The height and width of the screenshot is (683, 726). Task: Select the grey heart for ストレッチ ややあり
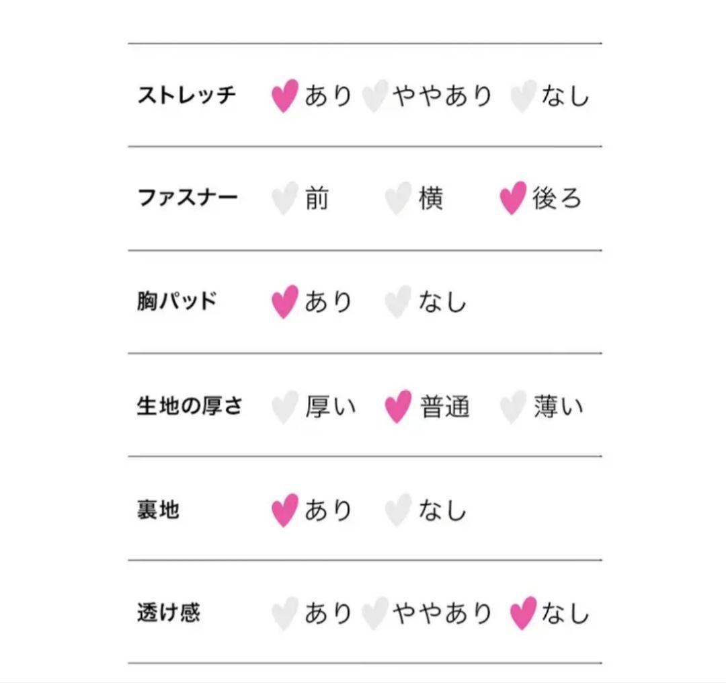[375, 96]
